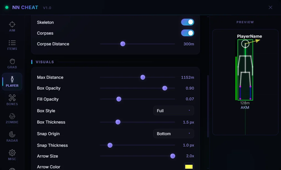Toggle the Corpses switch

(x=187, y=33)
